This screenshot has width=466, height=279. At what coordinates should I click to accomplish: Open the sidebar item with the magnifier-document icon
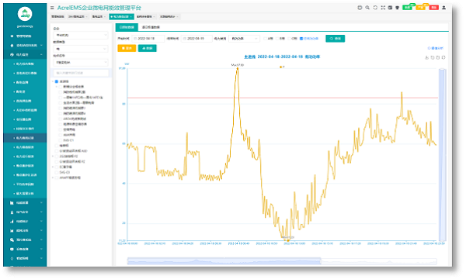pos(25,240)
